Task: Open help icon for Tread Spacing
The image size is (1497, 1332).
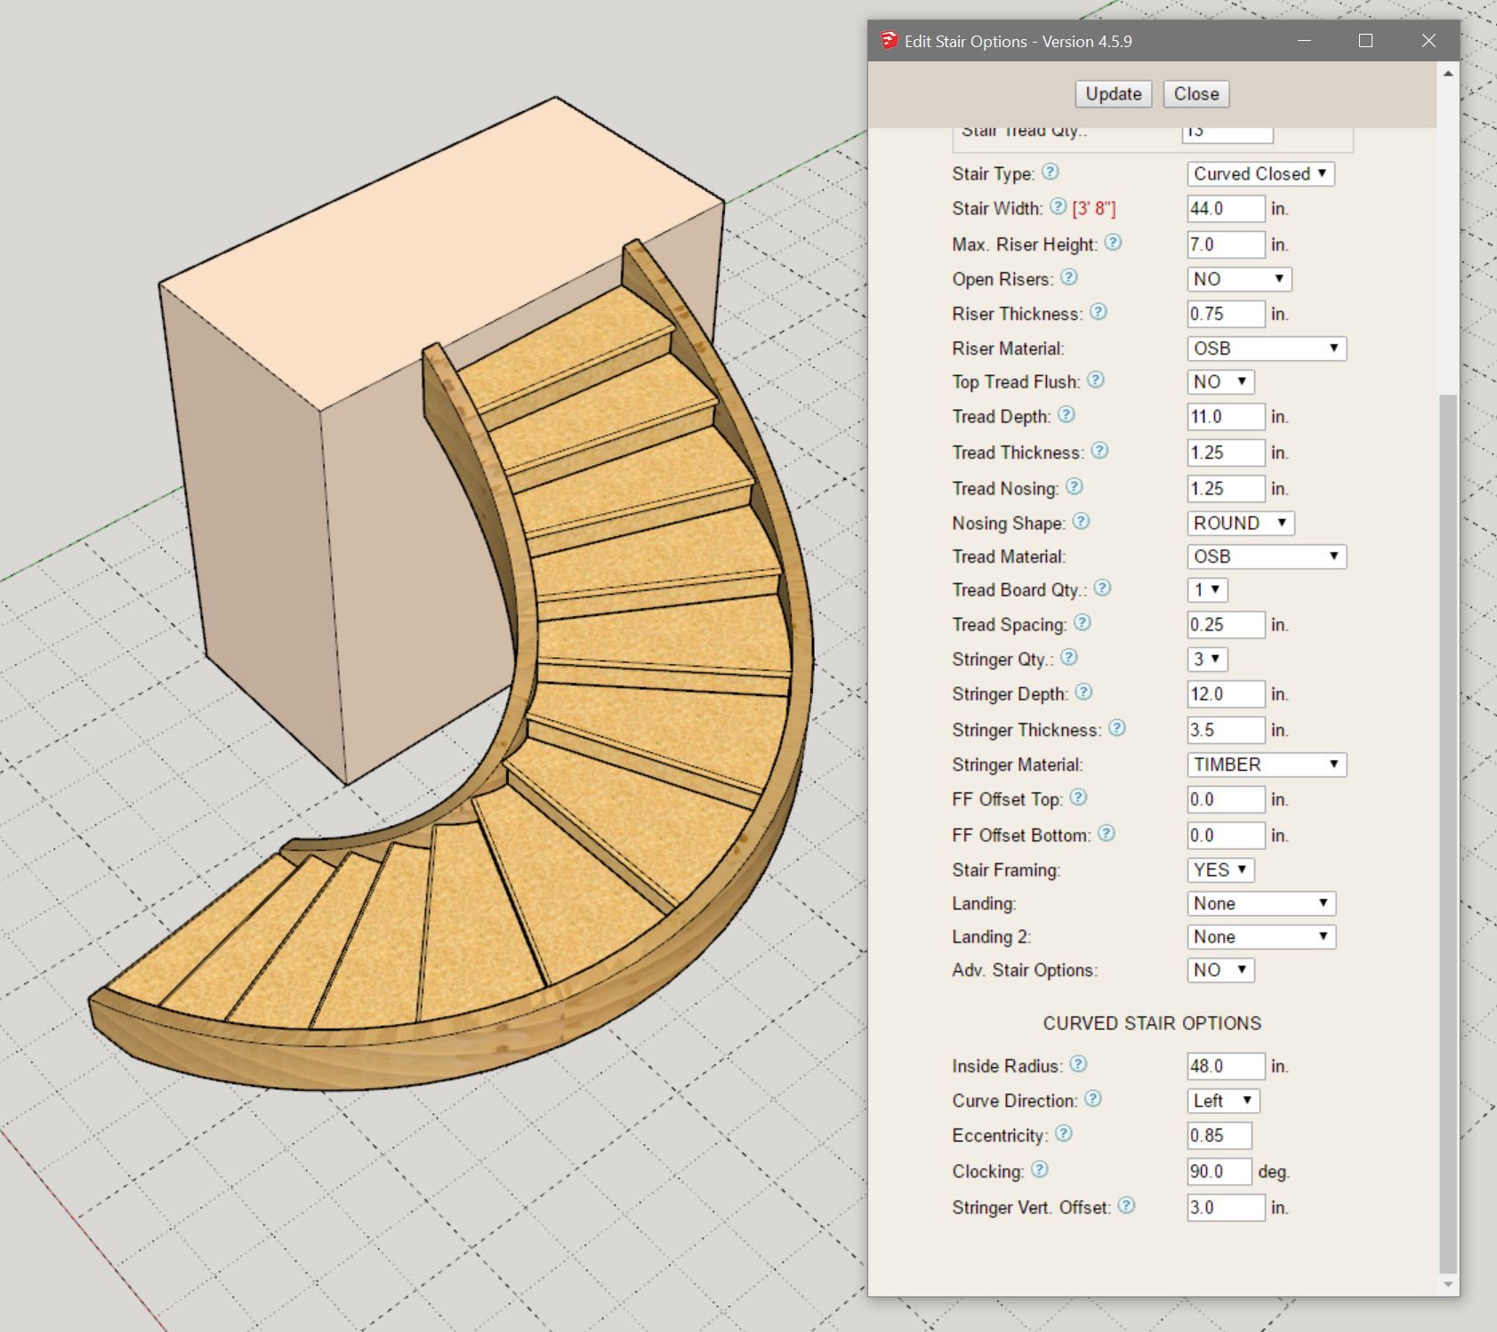Action: (x=1082, y=622)
